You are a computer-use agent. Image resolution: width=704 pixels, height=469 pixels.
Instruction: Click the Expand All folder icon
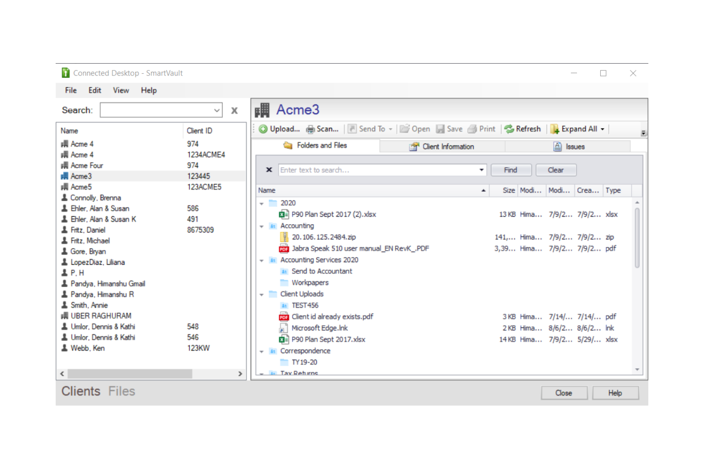click(x=555, y=129)
